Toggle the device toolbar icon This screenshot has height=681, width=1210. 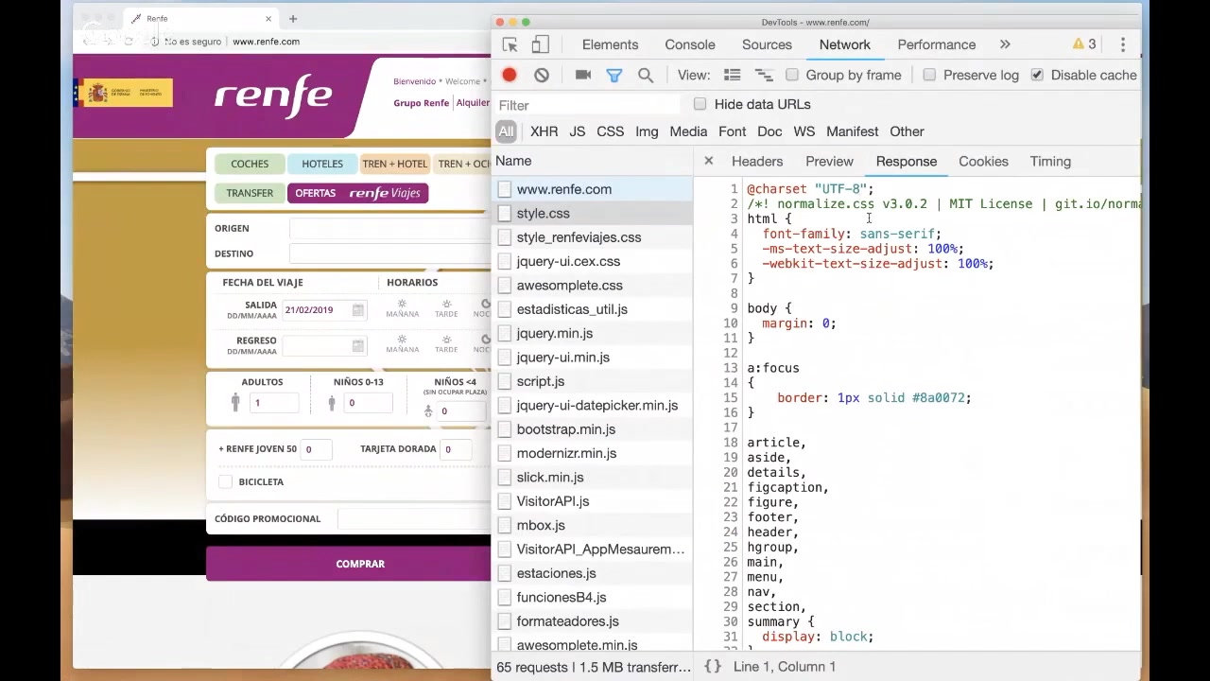coord(540,44)
